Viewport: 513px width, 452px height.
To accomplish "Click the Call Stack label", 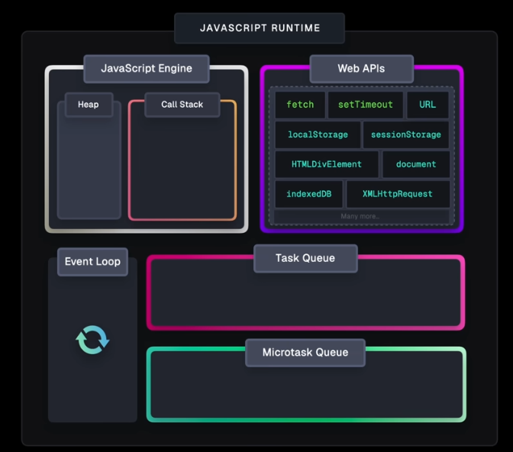I will [x=182, y=105].
